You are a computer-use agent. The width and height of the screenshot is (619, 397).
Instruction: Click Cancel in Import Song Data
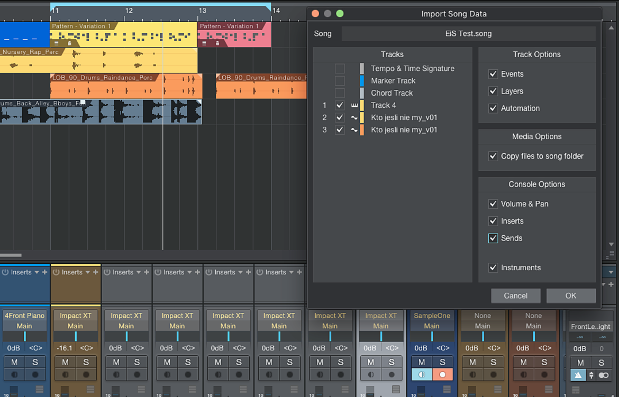coord(516,296)
